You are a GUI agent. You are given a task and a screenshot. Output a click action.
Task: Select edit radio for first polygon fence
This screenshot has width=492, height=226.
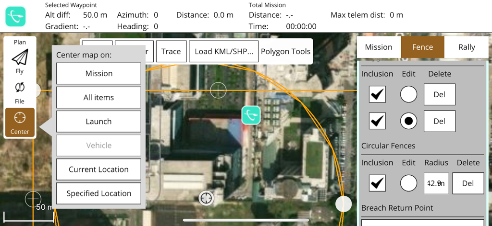[408, 94]
